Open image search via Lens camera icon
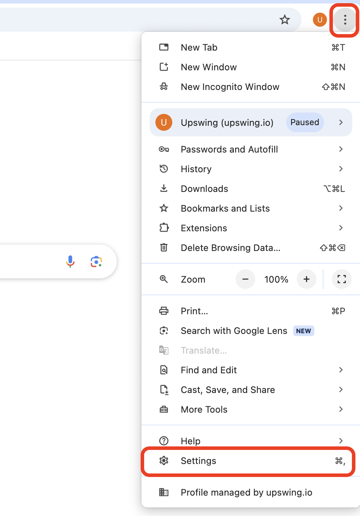360x516 pixels. (96, 262)
